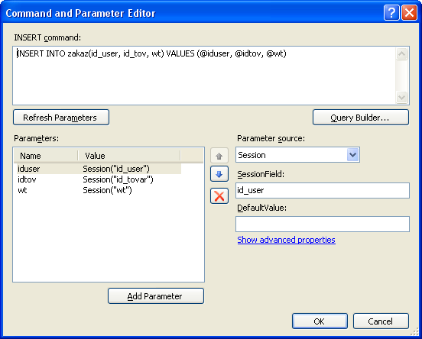The image size is (422, 339).
Task: Move parameter down with the blue arrow
Action: (219, 174)
